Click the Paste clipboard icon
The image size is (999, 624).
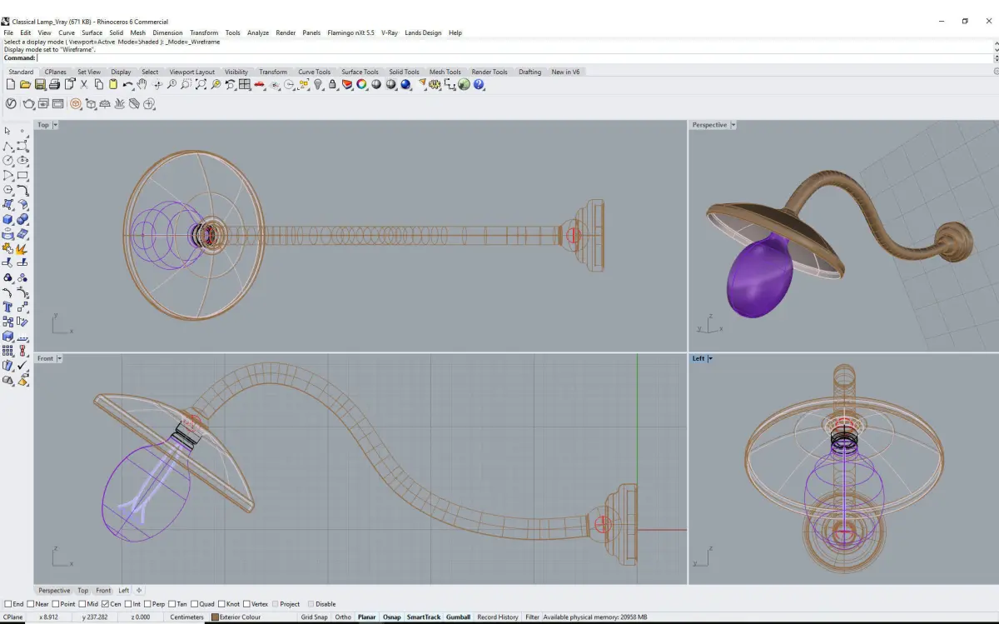pos(112,84)
